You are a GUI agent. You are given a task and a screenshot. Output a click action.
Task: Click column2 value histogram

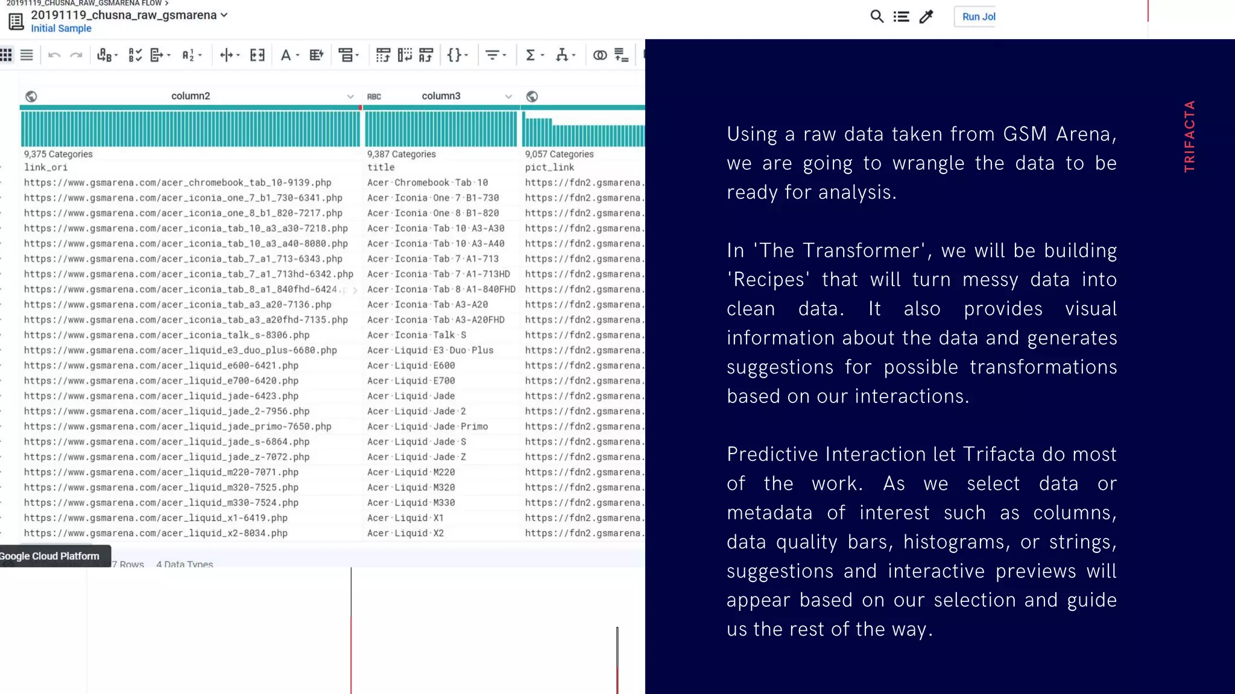pos(191,129)
